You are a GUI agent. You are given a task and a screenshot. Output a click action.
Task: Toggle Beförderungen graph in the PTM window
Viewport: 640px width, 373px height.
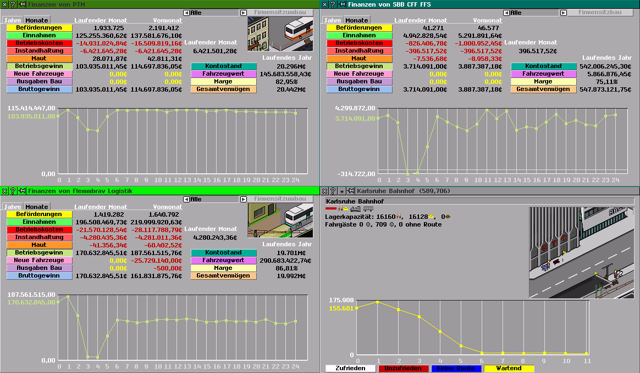39,28
